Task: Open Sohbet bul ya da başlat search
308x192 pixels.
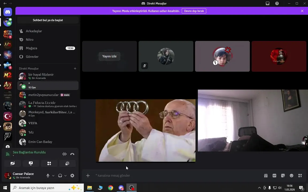Action: (48, 20)
